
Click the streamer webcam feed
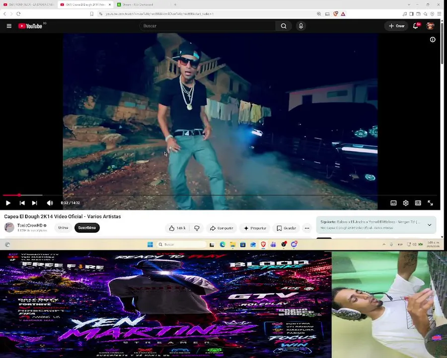[x=389, y=305]
